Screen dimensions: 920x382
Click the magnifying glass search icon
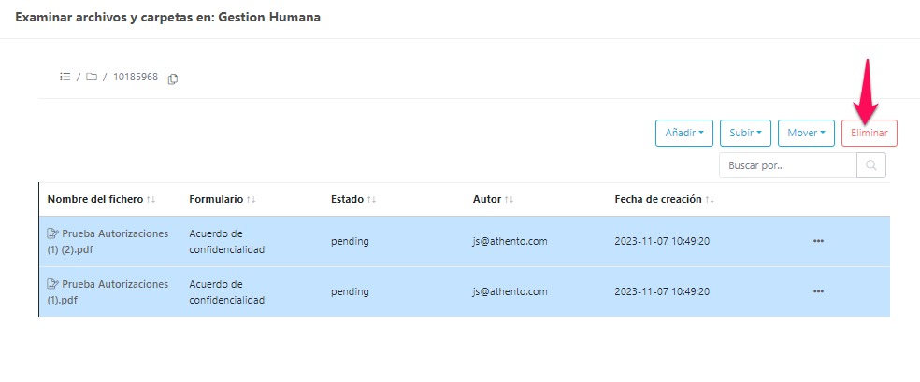coord(870,165)
